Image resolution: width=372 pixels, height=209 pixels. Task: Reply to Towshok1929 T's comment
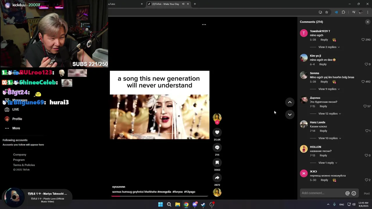pos(324,40)
